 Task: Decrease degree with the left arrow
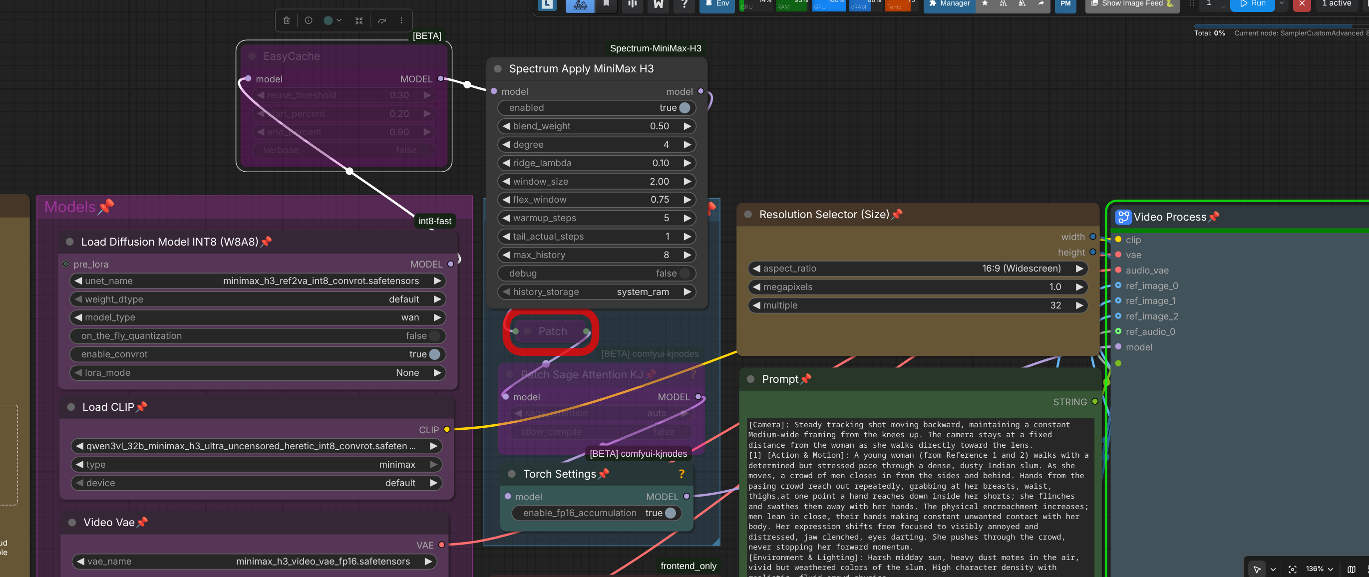point(506,145)
